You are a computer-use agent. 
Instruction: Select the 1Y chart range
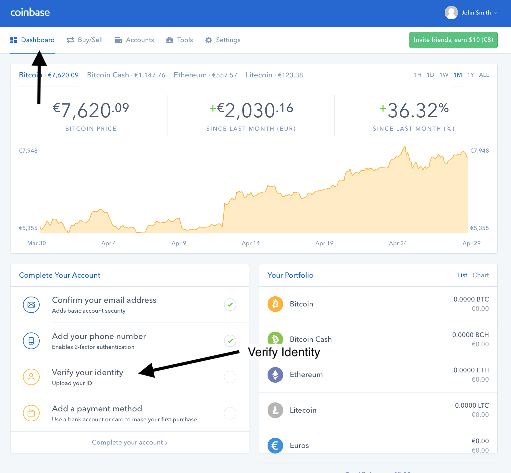pyautogui.click(x=470, y=75)
